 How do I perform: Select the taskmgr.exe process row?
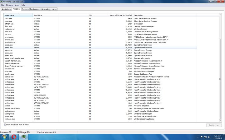tap(100, 114)
